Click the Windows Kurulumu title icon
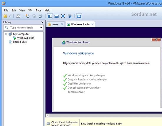Image resolution: width=162 pixels, height=126 pixels. coord(64,42)
